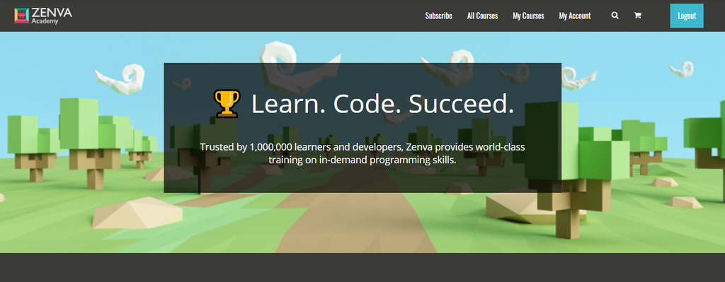The width and height of the screenshot is (725, 282).
Task: Open My Account menu item
Action: pos(575,16)
